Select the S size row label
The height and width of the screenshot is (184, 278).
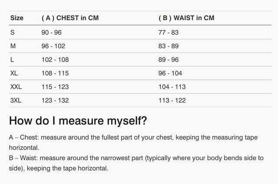[x=12, y=32]
